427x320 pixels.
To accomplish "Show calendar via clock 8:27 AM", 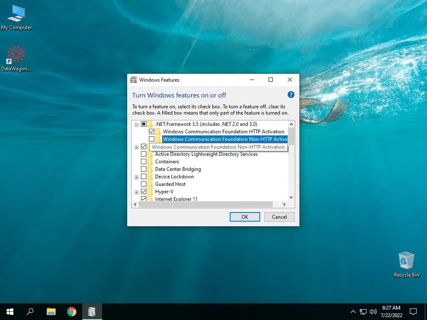I will [x=391, y=312].
